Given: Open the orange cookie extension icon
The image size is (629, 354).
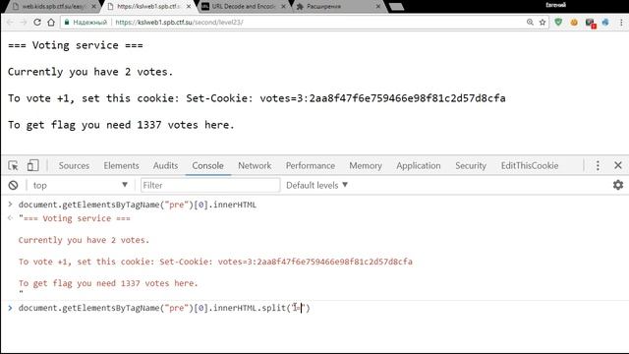Looking at the screenshot, I should coord(574,23).
